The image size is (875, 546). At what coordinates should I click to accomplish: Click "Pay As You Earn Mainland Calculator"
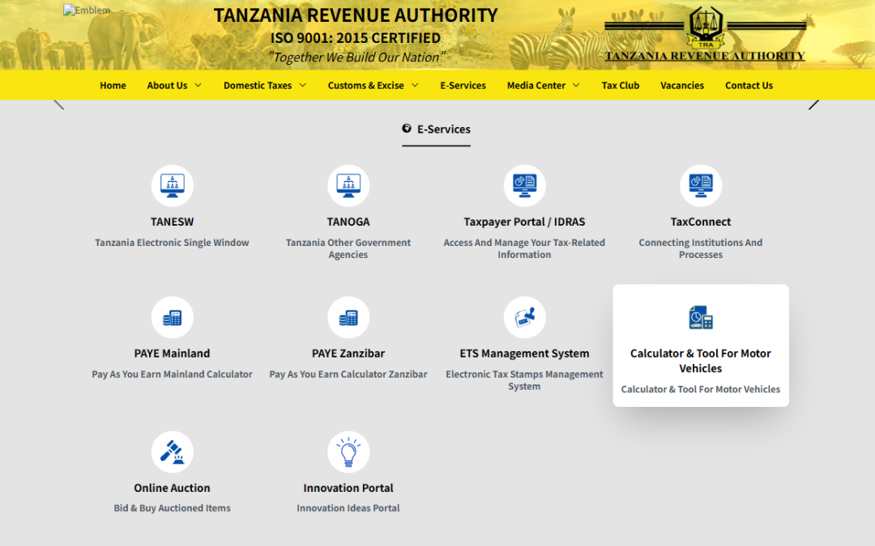[x=172, y=375]
